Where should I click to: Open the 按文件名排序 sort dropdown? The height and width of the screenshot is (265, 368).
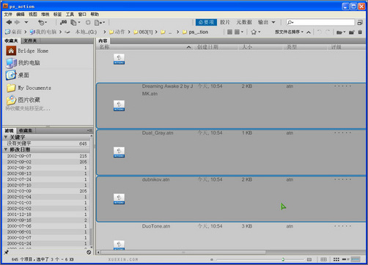pos(289,32)
